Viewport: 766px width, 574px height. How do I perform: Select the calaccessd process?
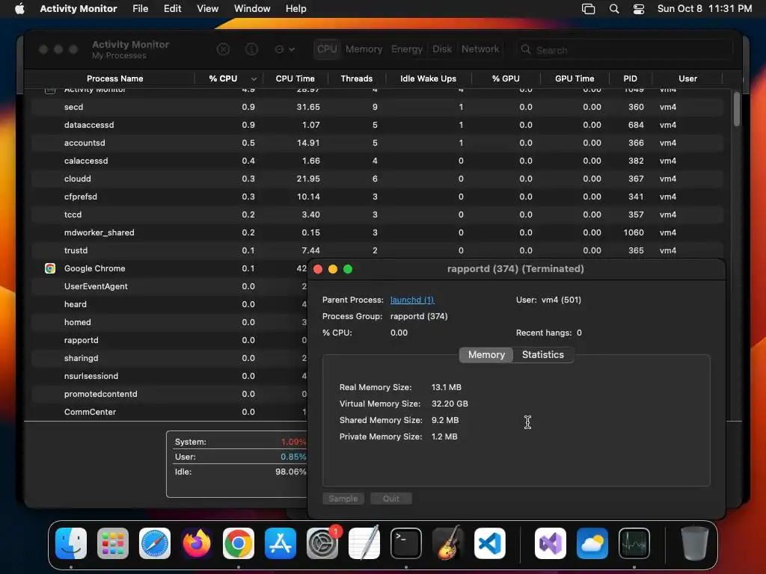point(377,161)
